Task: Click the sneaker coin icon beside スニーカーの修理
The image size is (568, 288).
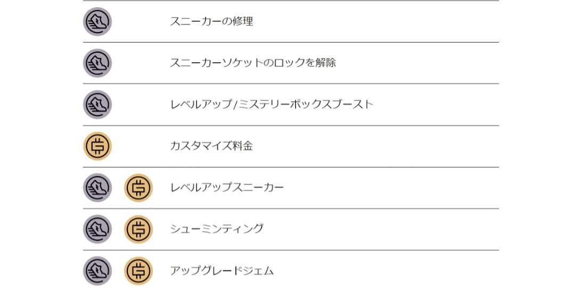Action: 97,22
